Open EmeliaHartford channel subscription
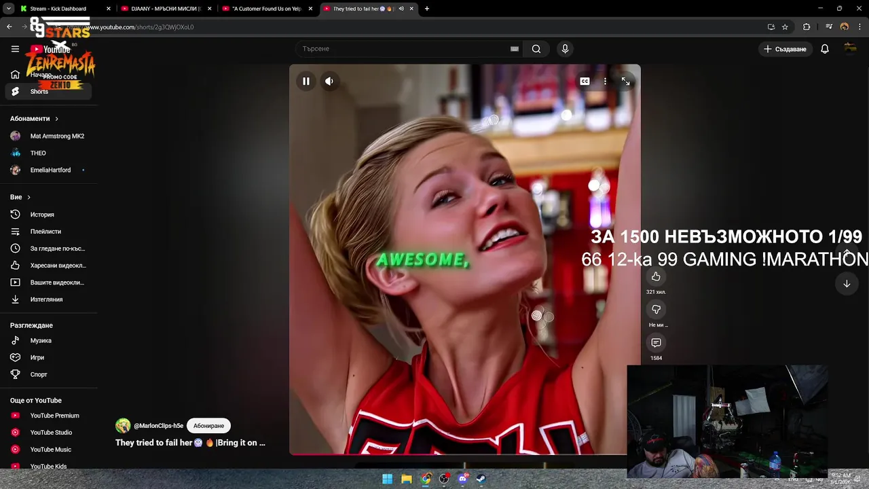Screen dimensions: 869x489 tap(48, 170)
